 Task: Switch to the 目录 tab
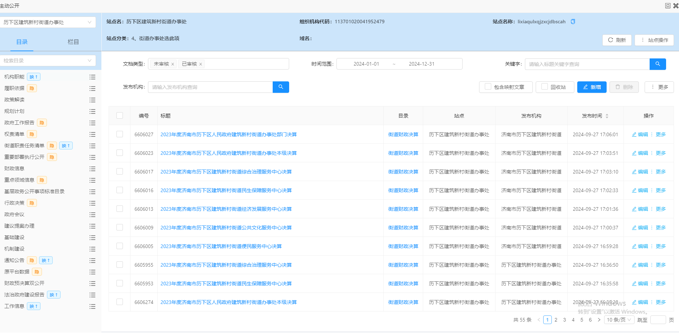(x=22, y=42)
